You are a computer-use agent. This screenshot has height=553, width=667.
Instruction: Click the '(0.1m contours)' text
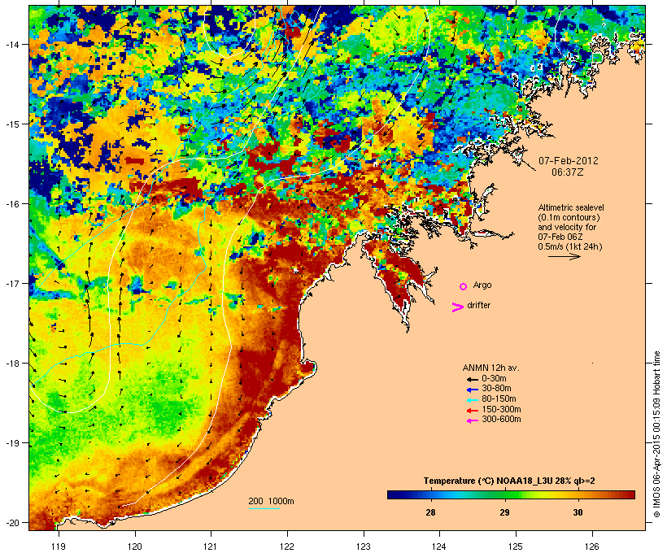point(569,217)
